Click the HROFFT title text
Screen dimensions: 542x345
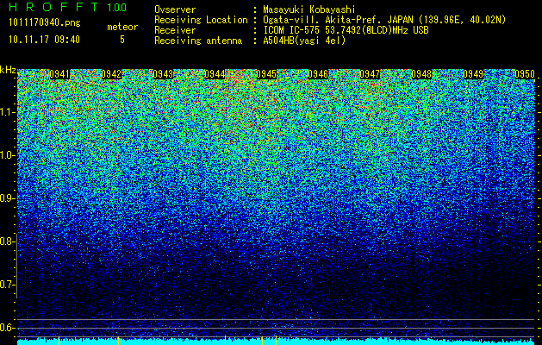click(53, 7)
